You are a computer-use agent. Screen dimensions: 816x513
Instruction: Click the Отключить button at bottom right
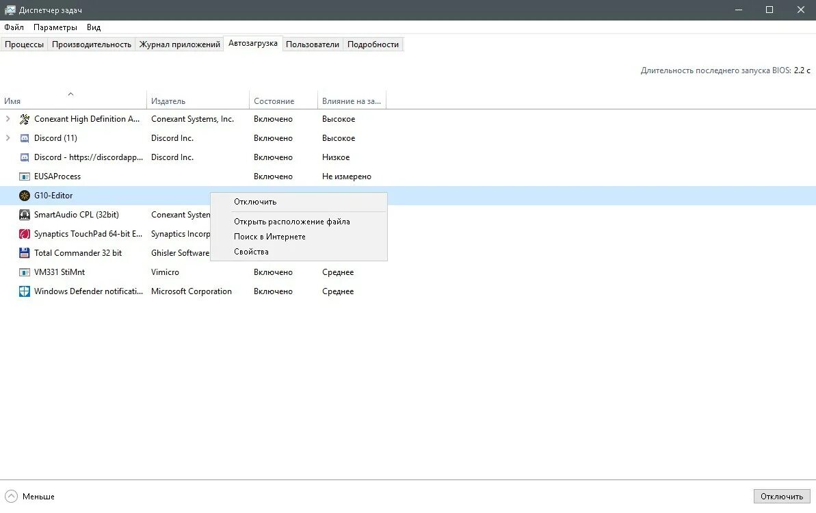pos(782,497)
